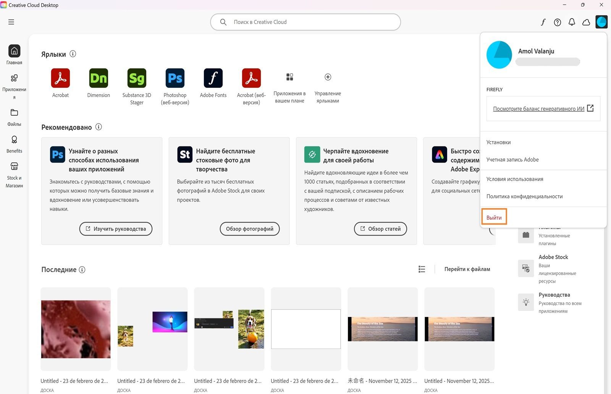611x394 pixels.
Task: Open the hamburger navigation menu
Action: [11, 22]
